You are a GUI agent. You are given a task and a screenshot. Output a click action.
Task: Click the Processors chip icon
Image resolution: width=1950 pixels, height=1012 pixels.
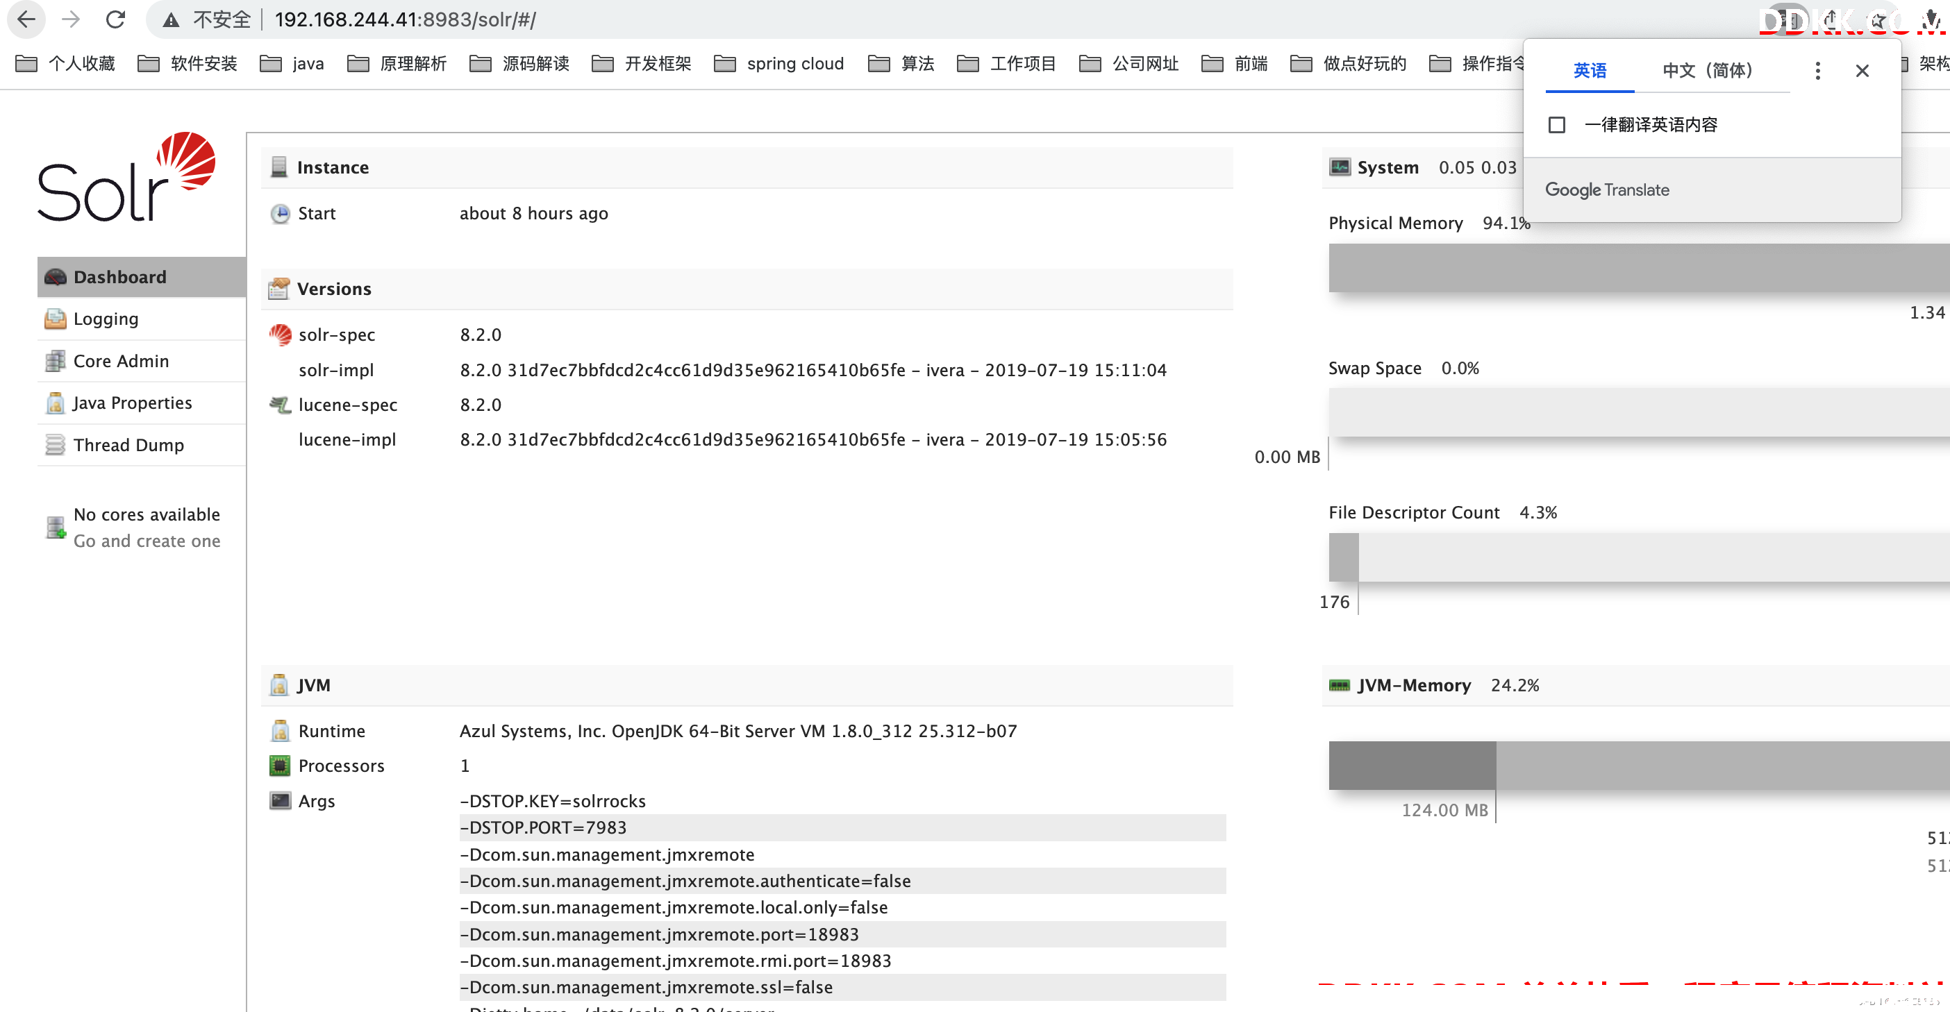(x=280, y=766)
